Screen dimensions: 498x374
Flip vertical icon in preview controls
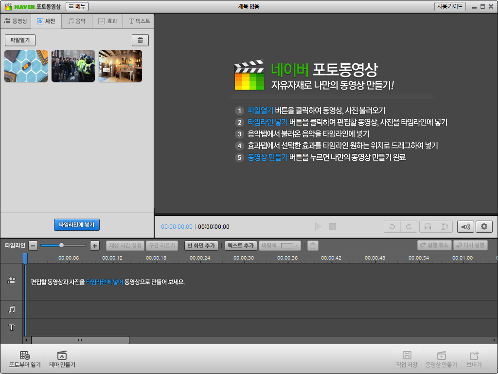(445, 226)
